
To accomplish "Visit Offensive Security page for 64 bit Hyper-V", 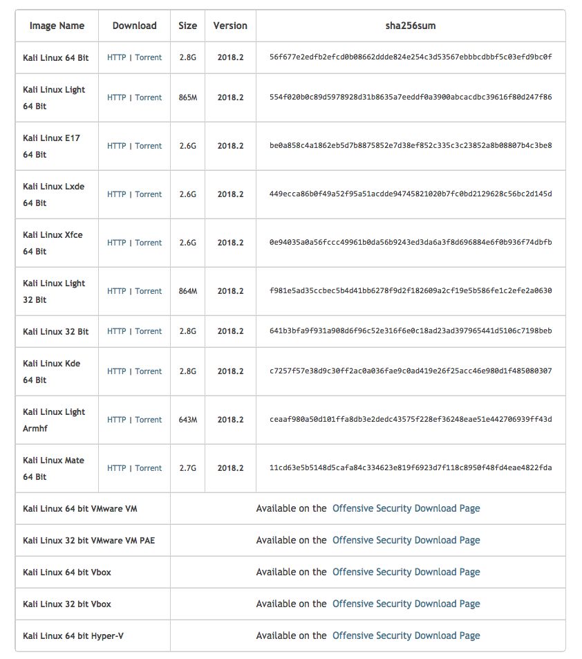I will [406, 635].
